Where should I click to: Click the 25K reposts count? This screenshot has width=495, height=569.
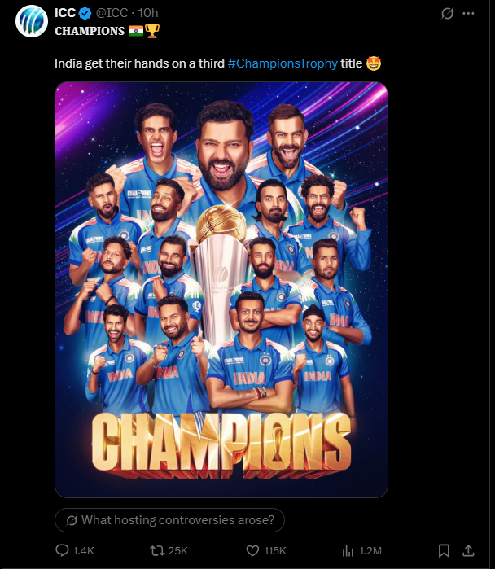[x=178, y=551]
